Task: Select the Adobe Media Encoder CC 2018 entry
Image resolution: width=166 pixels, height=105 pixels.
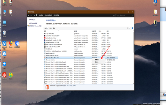Action: (x=81, y=40)
